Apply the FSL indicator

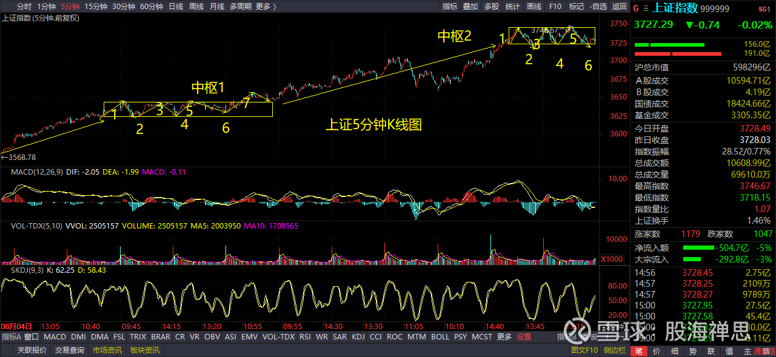(x=120, y=337)
